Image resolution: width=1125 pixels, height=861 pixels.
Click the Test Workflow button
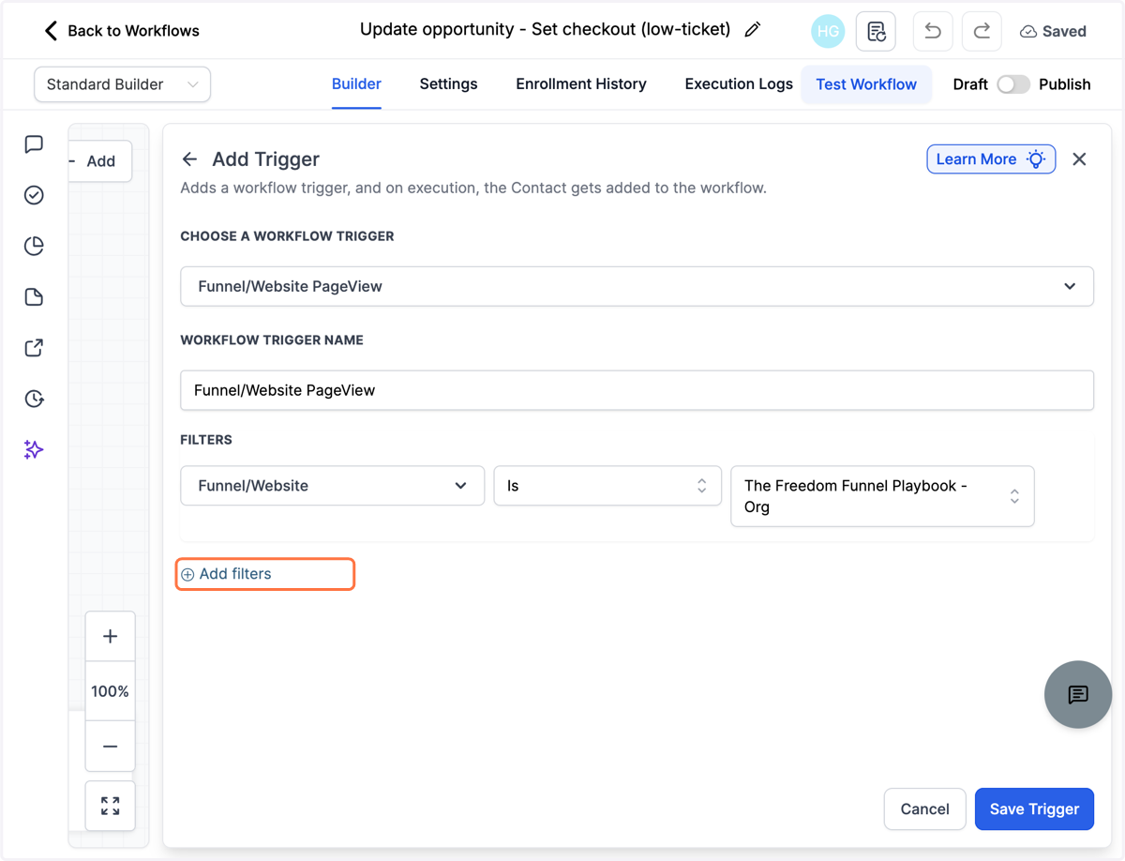866,83
